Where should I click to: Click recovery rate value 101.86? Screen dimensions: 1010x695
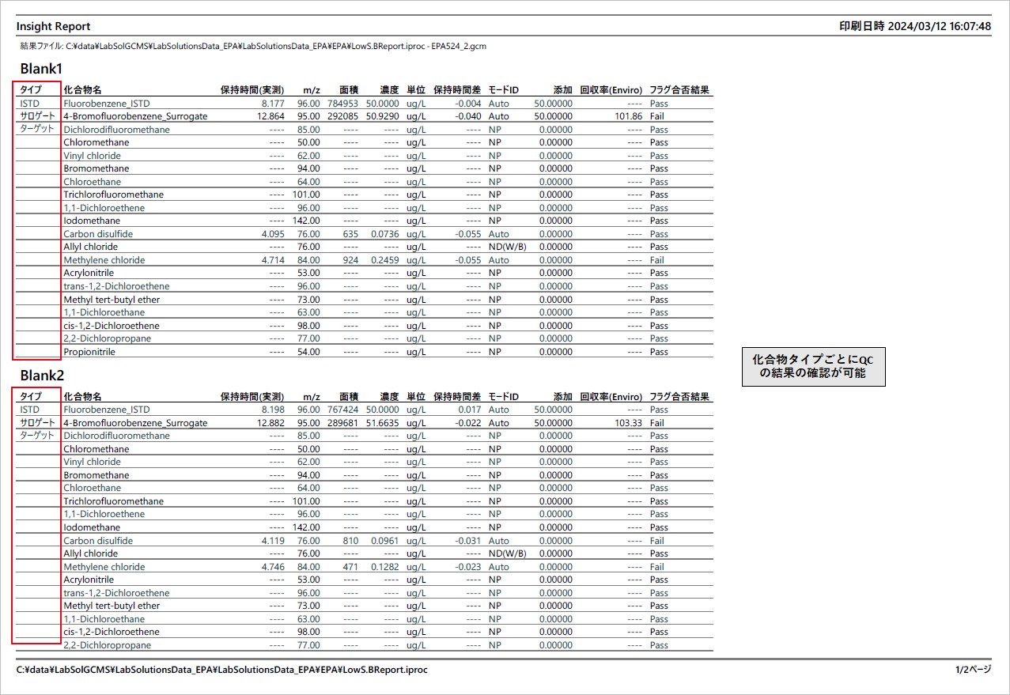(629, 116)
